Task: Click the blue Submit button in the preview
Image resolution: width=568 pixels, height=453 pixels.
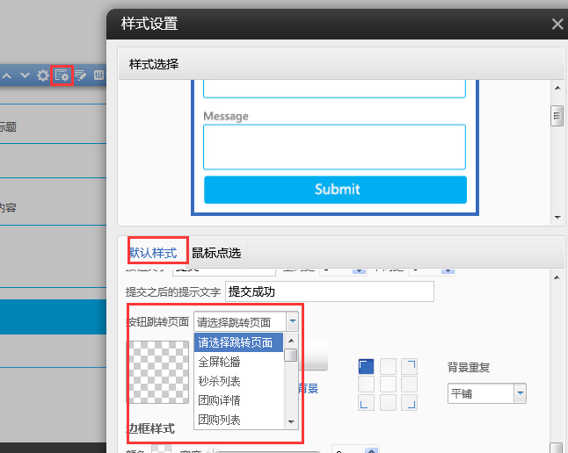Action: [x=335, y=190]
